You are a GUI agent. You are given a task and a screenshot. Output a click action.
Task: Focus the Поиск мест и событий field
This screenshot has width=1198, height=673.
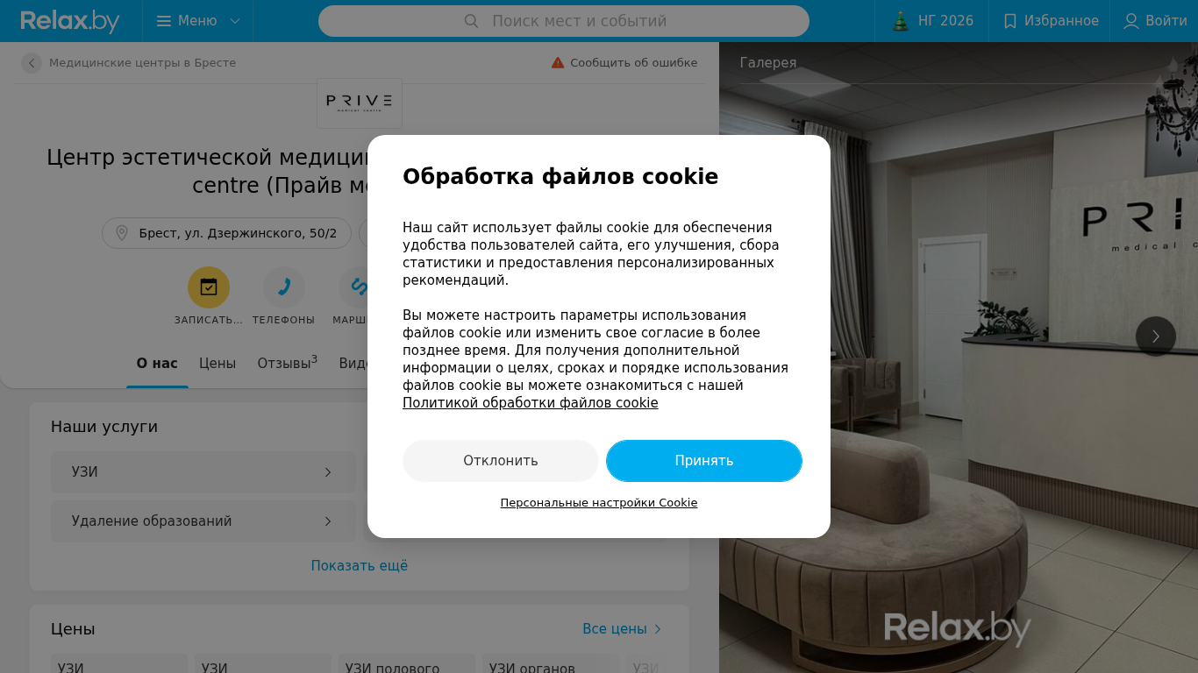(x=564, y=21)
